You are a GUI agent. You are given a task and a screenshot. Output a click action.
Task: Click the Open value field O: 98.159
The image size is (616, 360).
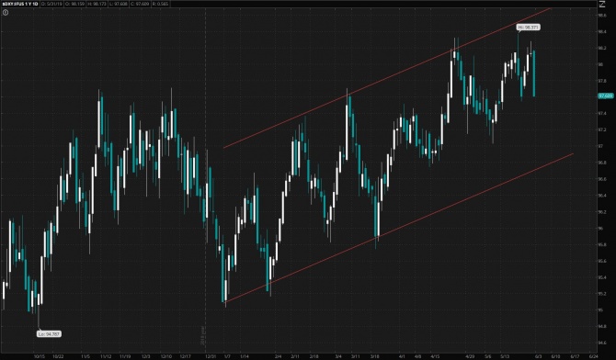pos(74,4)
